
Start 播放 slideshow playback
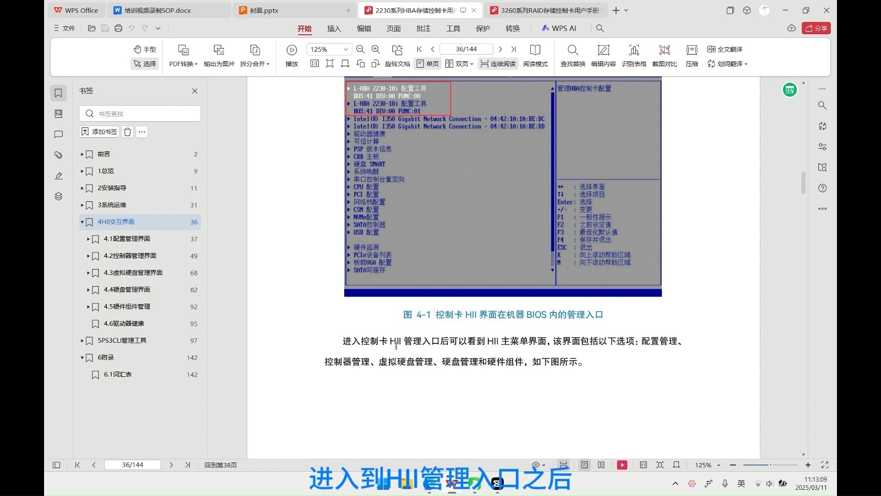click(x=292, y=56)
